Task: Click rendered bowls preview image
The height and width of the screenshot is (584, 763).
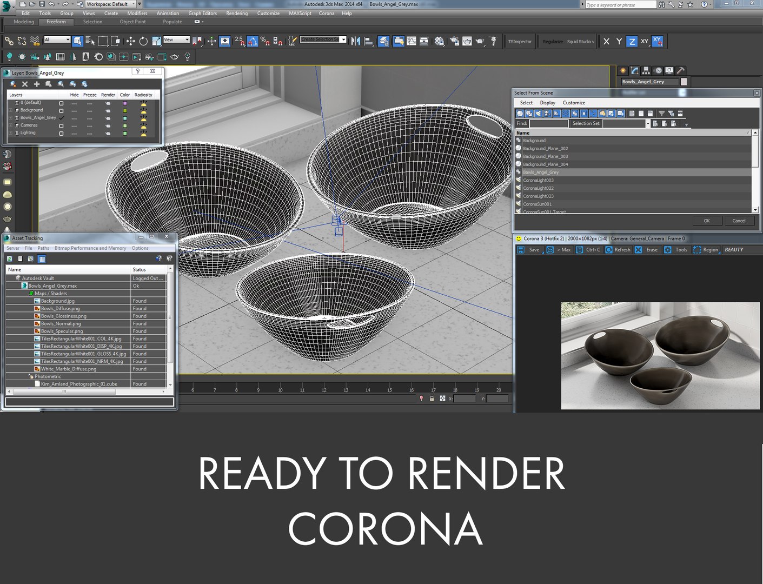Action: (x=660, y=355)
